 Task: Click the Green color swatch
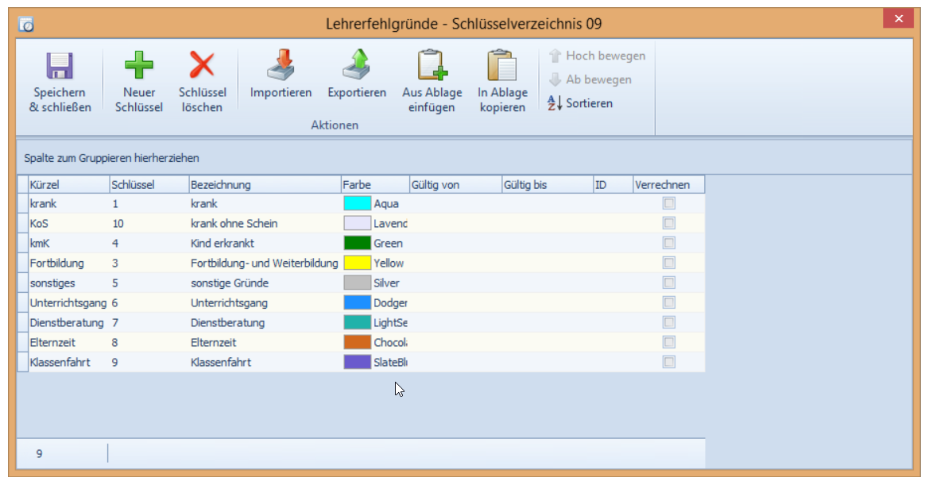[x=358, y=243]
